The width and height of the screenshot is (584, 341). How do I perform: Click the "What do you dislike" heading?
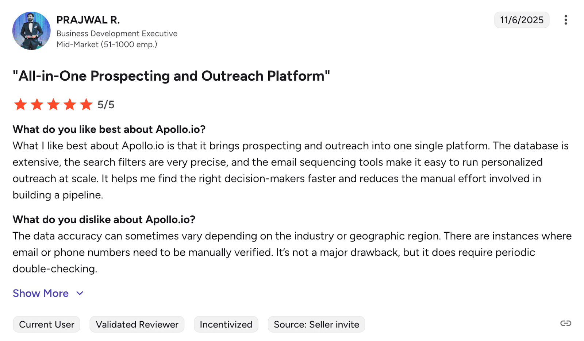[104, 220]
